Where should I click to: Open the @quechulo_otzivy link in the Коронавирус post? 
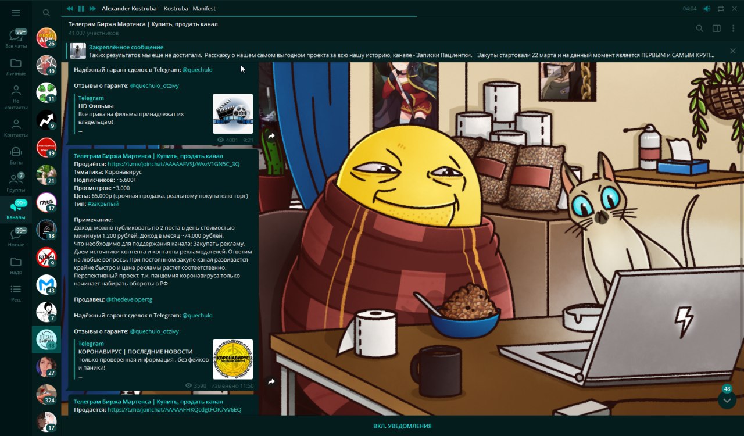tap(154, 331)
